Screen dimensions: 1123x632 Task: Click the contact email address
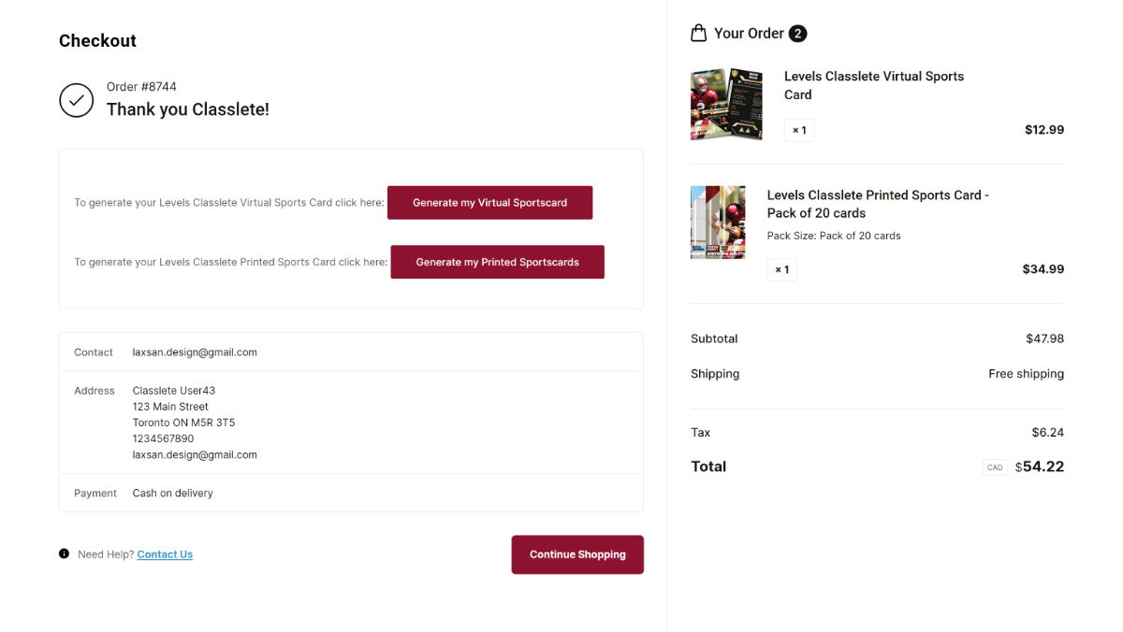(195, 352)
